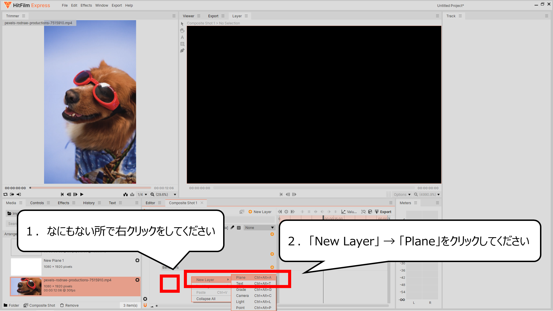Play the clip in Trimmer

click(82, 194)
